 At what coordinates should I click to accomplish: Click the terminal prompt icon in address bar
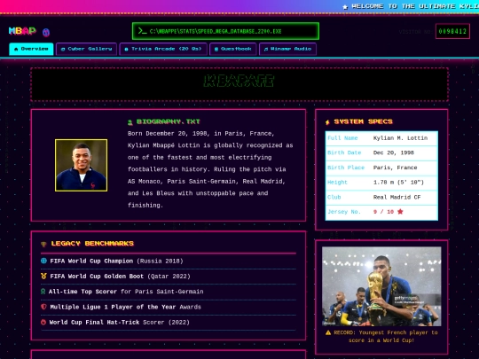click(142, 31)
